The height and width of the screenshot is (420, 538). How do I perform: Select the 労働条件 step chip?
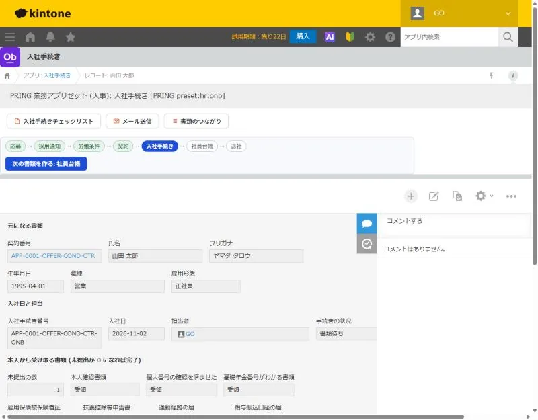[89, 146]
